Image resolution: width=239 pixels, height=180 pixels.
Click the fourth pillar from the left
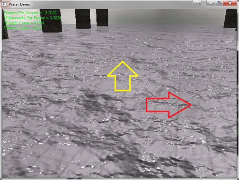point(102,17)
